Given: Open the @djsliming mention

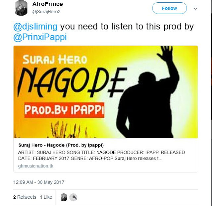Looking at the screenshot, I should (x=35, y=26).
